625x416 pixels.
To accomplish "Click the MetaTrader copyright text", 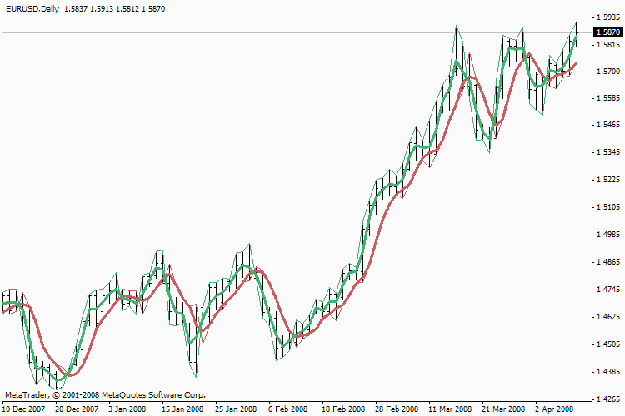I will click(105, 394).
